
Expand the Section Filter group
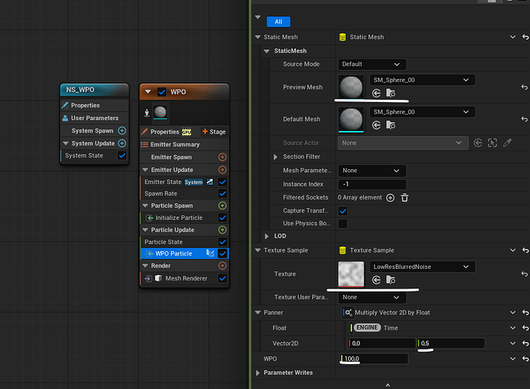276,157
